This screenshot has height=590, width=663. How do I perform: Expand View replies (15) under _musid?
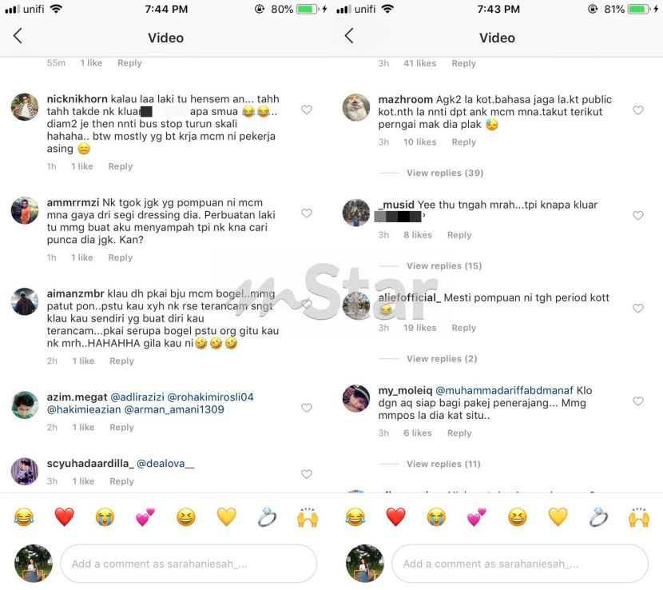tap(444, 265)
